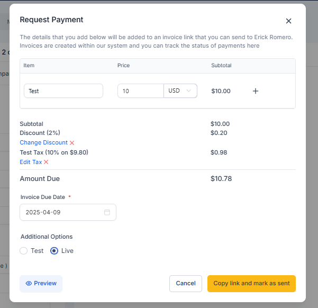This screenshot has width=318, height=308.
Task: Click the eye icon on the Preview button
Action: pos(29,284)
